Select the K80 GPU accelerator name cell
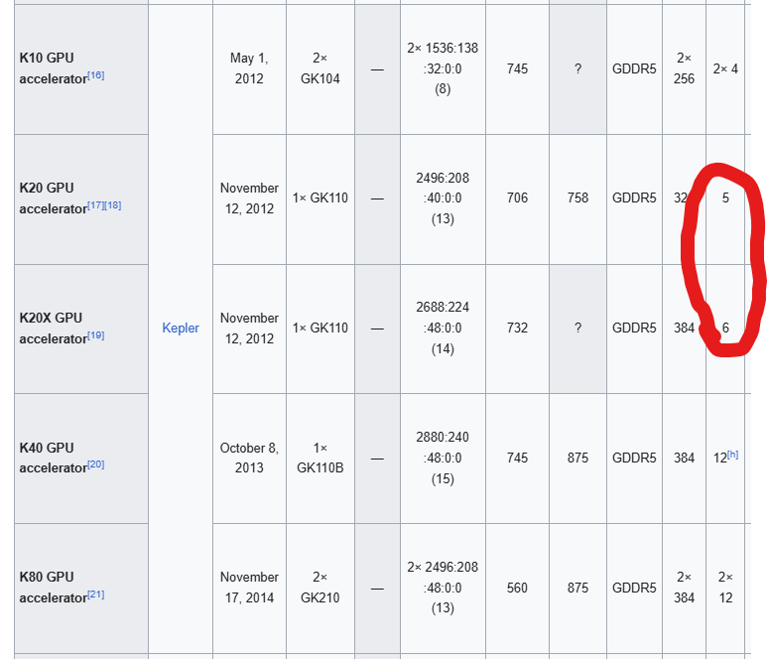 [81, 588]
